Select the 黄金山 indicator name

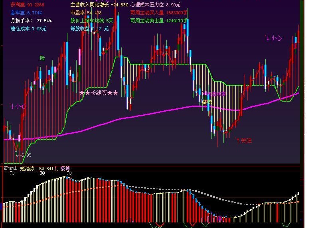click(10, 168)
